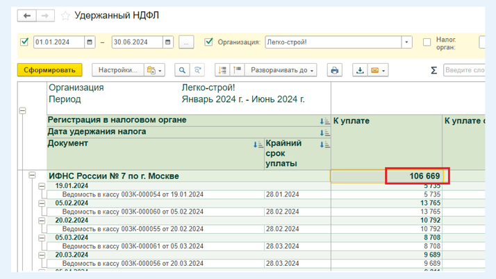Open the Разворачивать до dropdown
496x279 pixels.
pyautogui.click(x=281, y=70)
